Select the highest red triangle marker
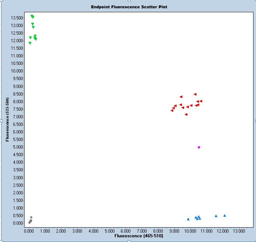The image size is (256, 242). click(195, 94)
